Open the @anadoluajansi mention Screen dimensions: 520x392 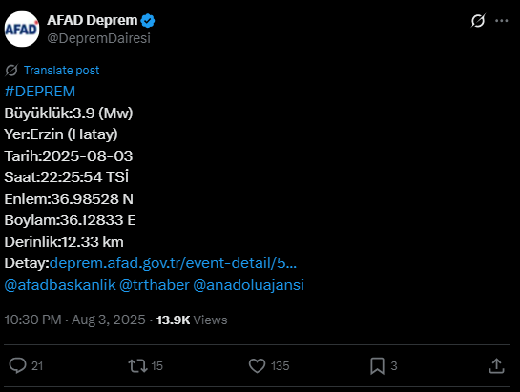tap(248, 285)
